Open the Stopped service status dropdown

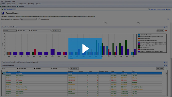10,31
